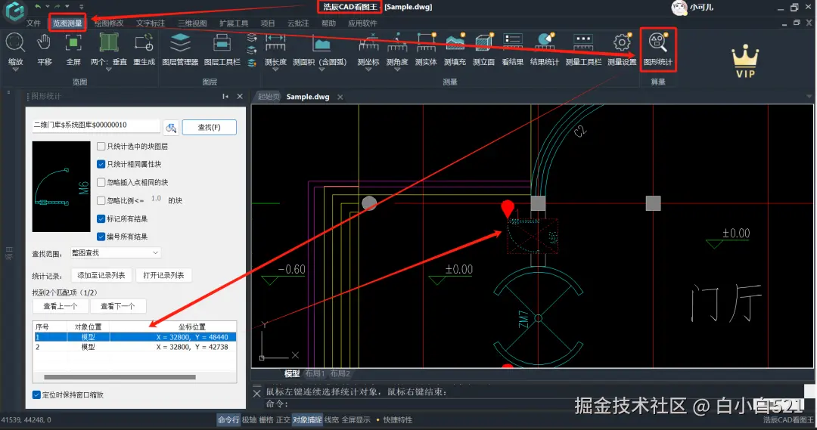Viewport: 817px width, 430px height.
Task: Select the 测立面 measure elevation tool
Action: tap(483, 43)
